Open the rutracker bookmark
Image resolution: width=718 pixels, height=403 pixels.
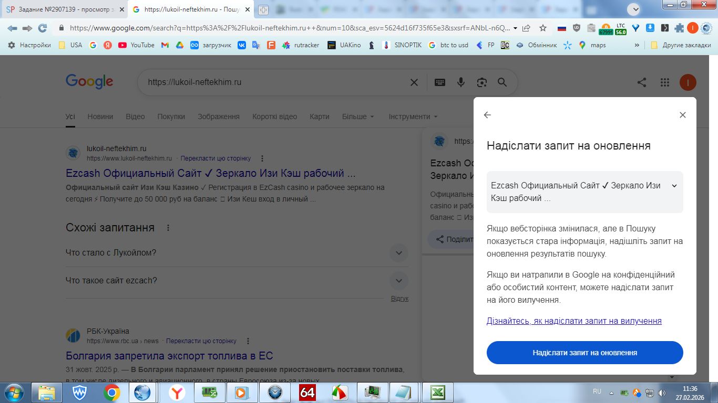pos(301,45)
